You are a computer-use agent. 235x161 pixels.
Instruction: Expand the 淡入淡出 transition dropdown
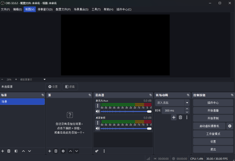[x=187, y=102]
